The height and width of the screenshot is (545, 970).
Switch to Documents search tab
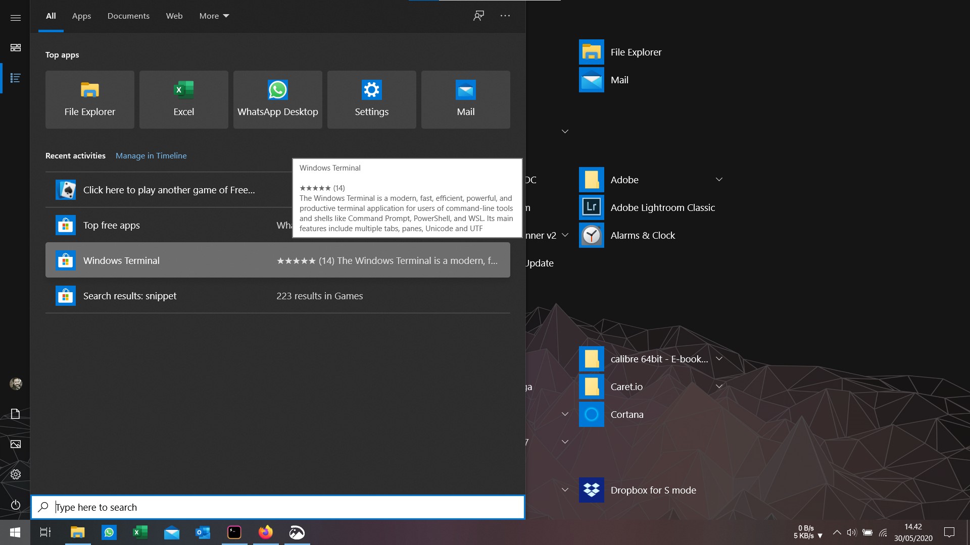128,16
